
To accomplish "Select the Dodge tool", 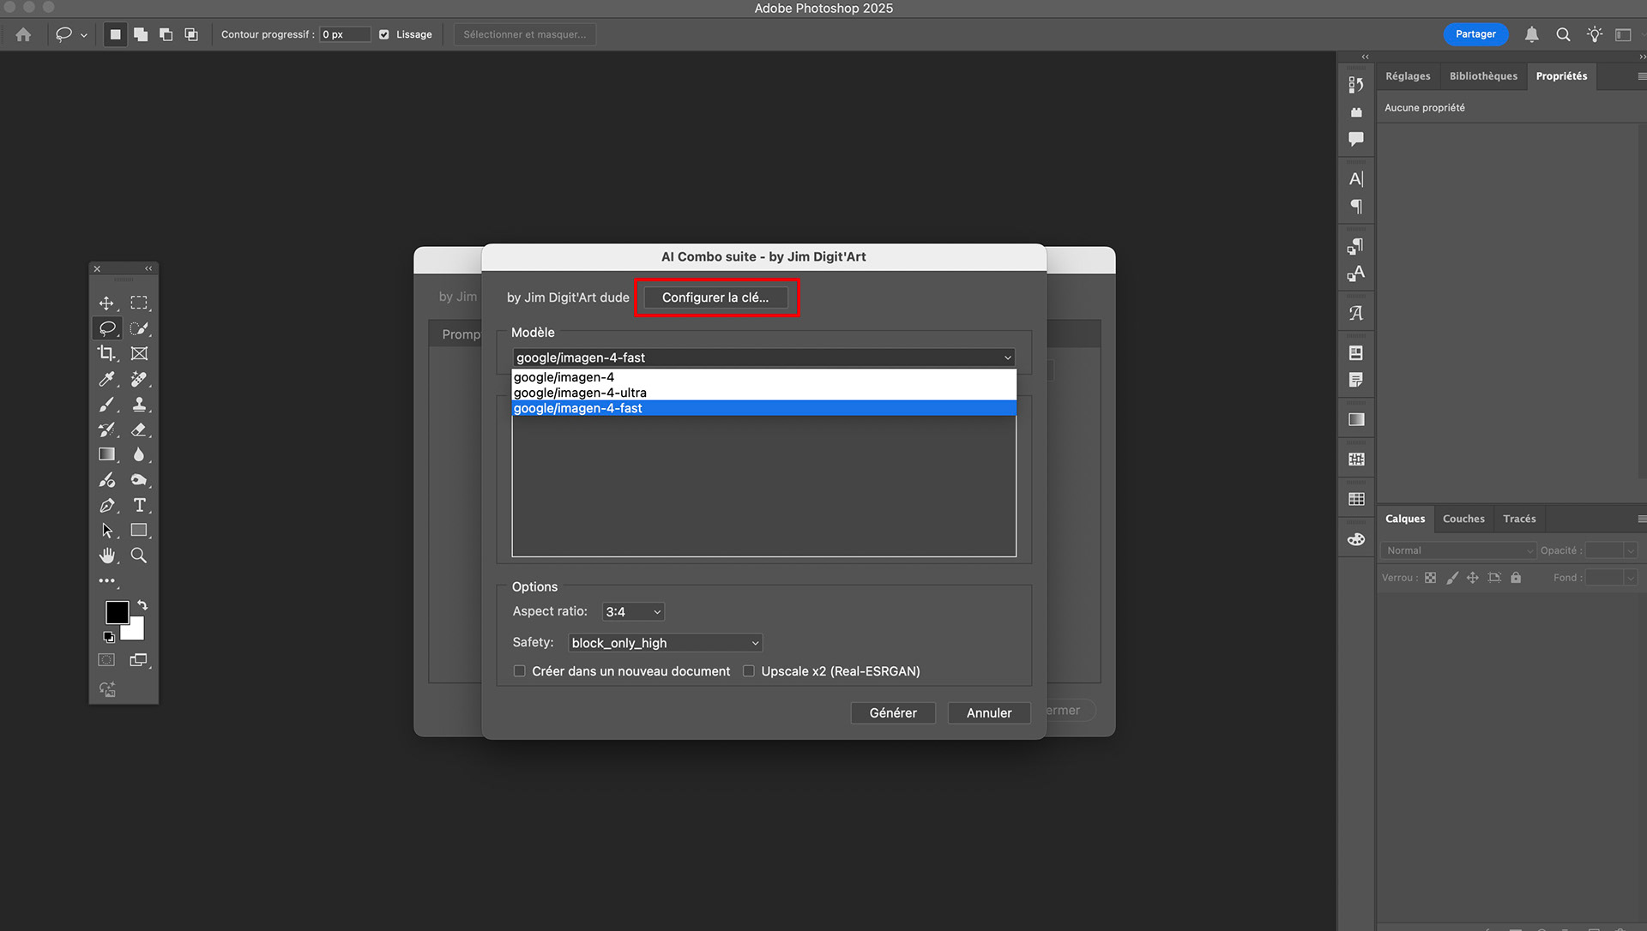I will tap(139, 480).
